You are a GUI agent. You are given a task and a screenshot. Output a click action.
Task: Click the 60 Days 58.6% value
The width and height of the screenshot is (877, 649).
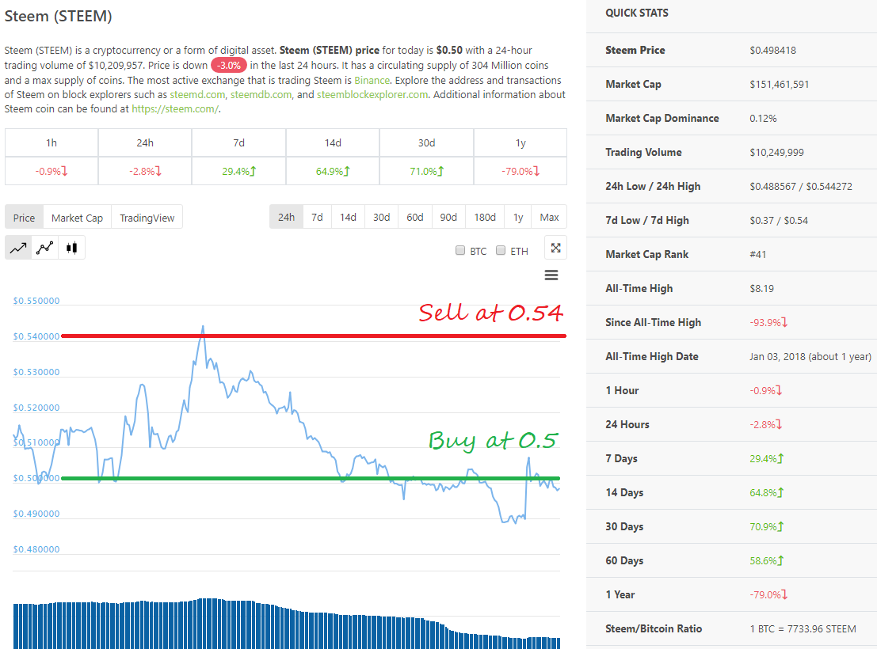coord(767,560)
